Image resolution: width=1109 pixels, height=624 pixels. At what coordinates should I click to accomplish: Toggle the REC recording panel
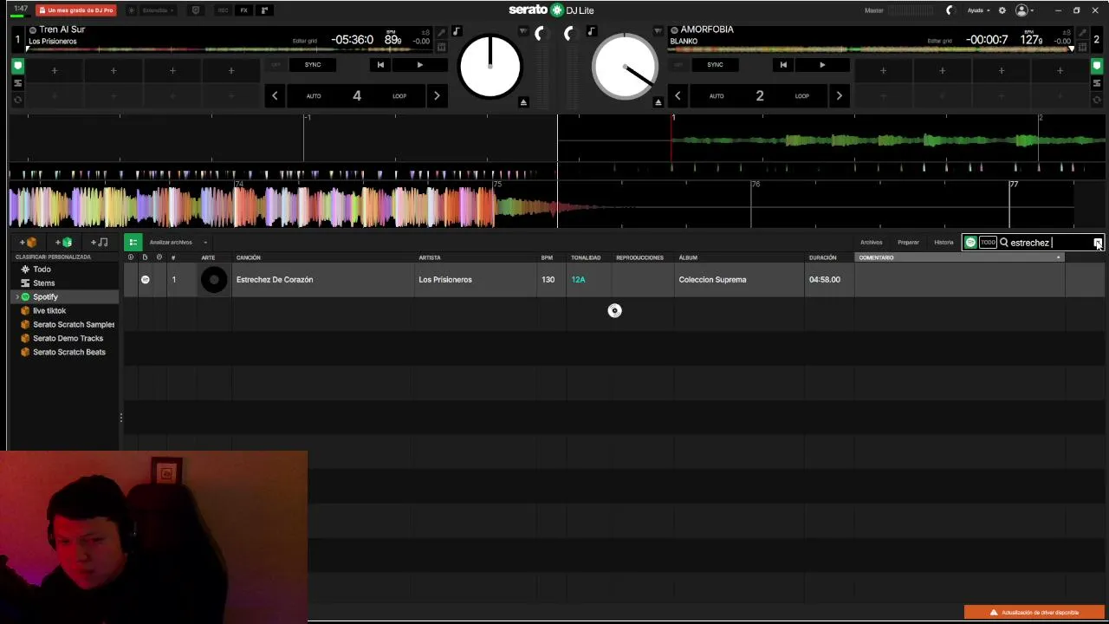[x=223, y=10]
